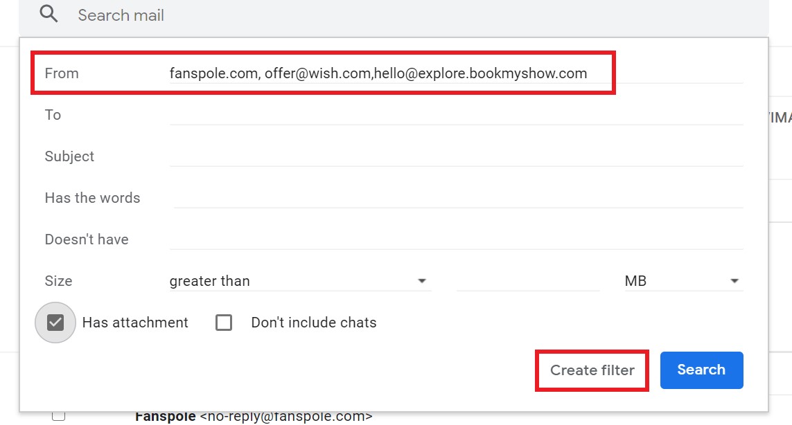Click the 'To' text label
The image size is (792, 425).
click(53, 115)
